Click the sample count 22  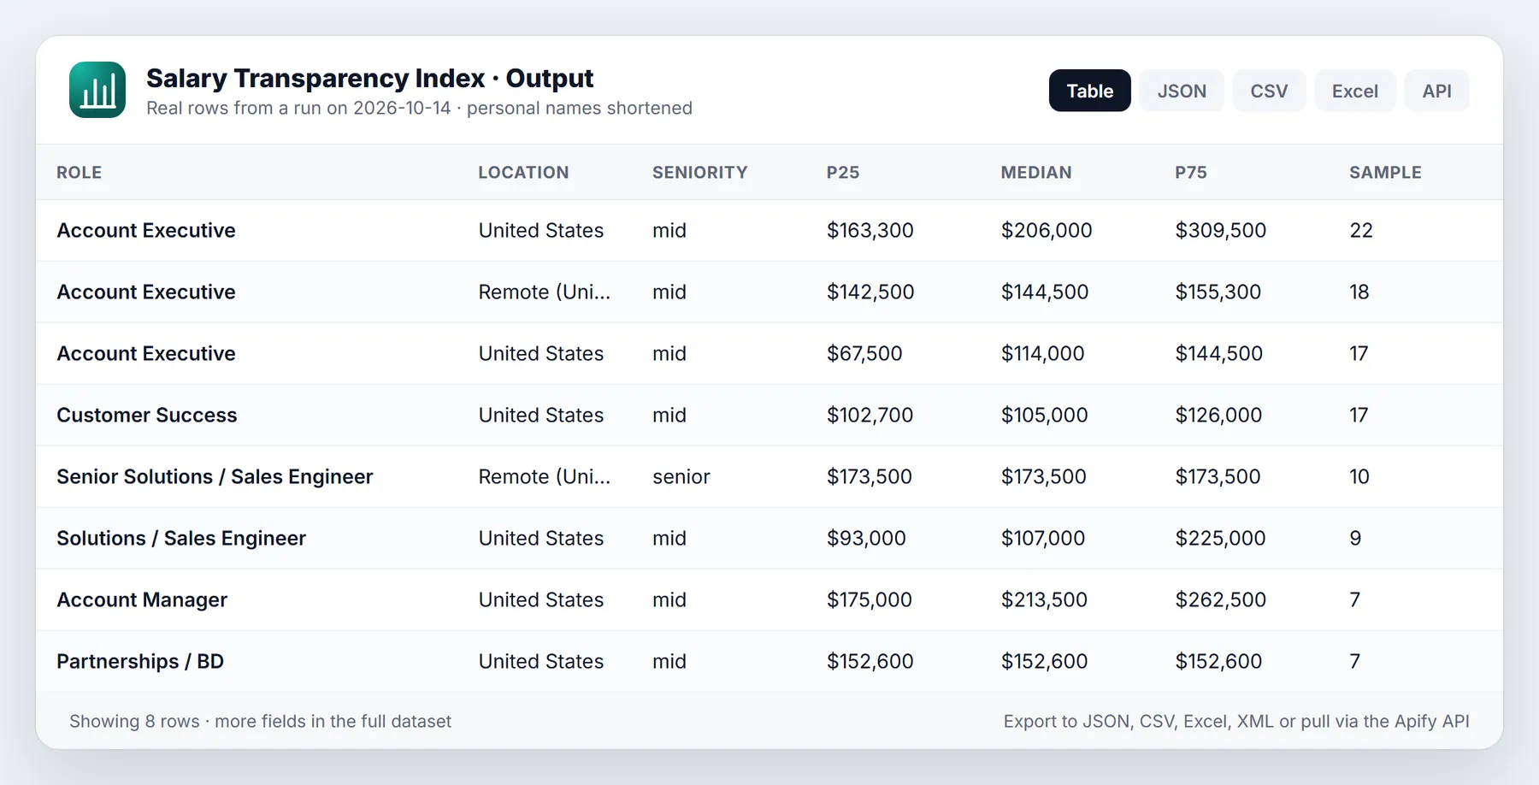(1361, 230)
